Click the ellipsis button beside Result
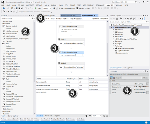Image resolution: width=150 pixels, height=124 pixels. click(148, 93)
